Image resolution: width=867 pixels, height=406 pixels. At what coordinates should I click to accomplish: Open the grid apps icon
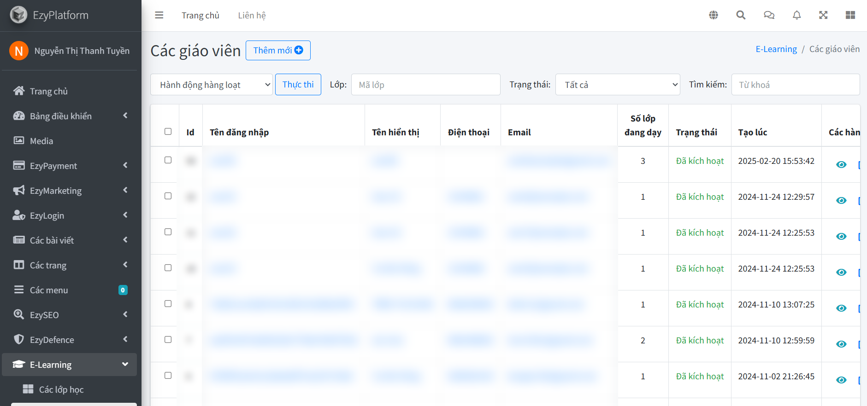point(850,15)
